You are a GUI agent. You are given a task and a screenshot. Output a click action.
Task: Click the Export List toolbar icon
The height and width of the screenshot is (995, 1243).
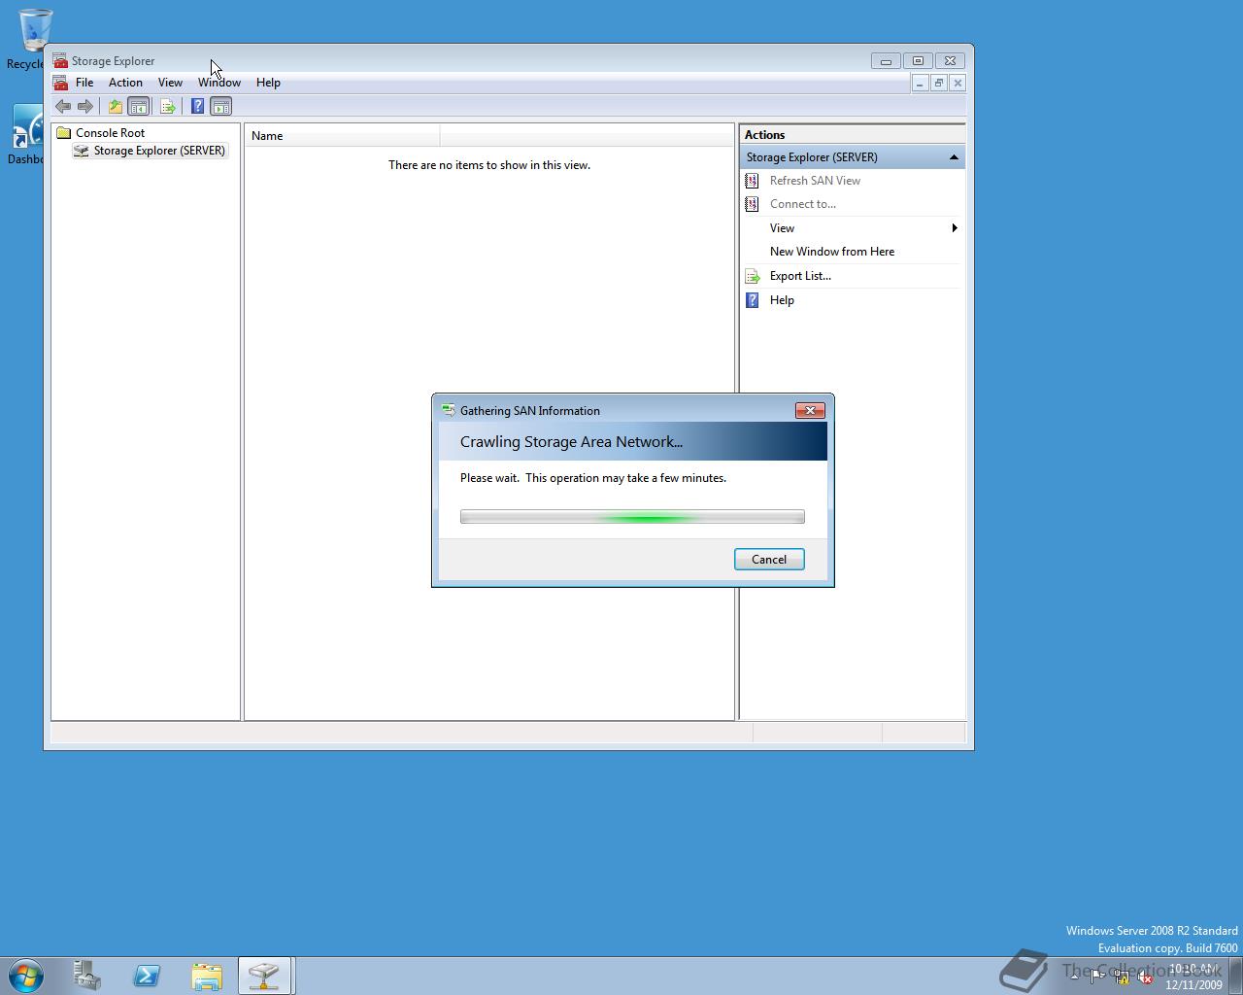point(168,106)
